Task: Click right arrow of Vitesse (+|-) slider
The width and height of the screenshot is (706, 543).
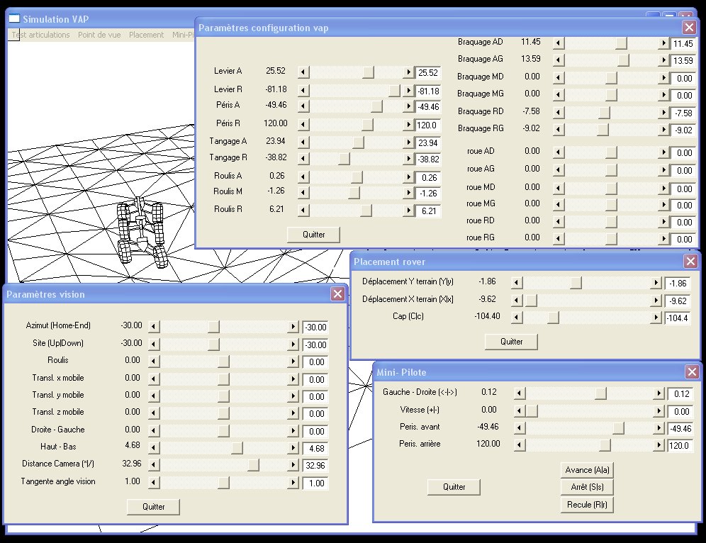Action: (659, 411)
